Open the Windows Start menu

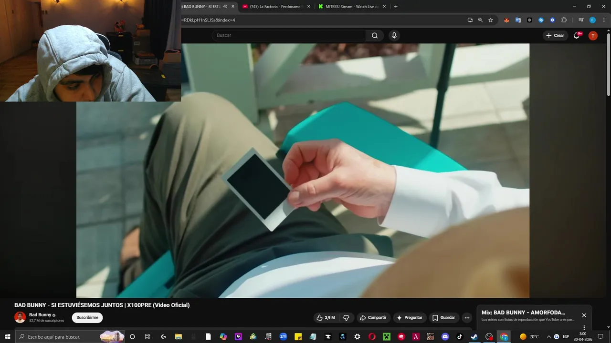tap(7, 337)
